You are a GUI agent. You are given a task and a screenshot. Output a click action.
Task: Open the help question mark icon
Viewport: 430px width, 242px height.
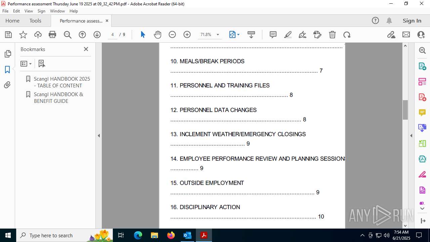pos(375,21)
